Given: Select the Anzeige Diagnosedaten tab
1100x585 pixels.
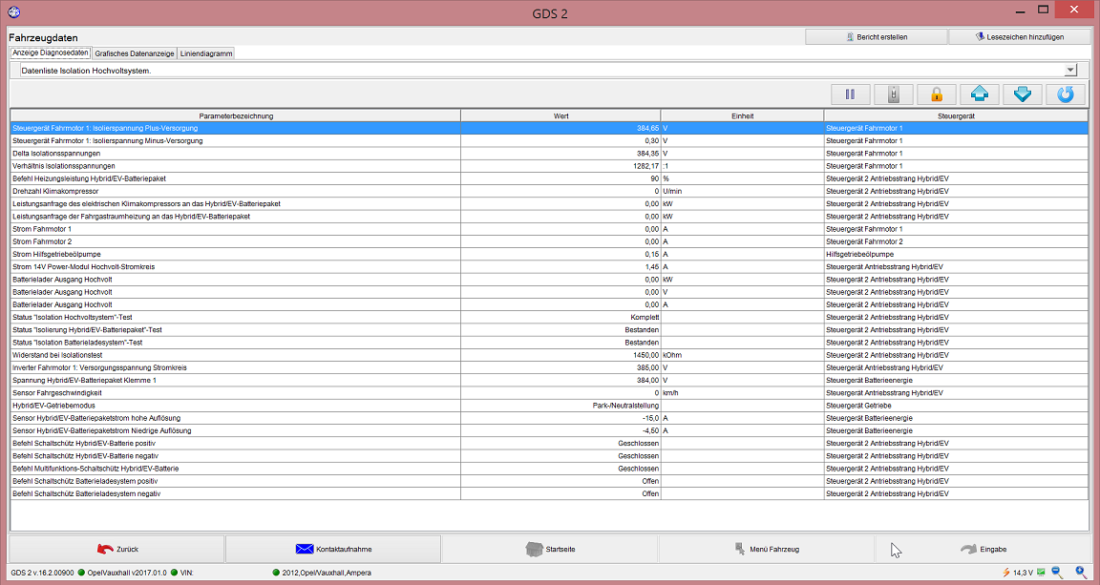Looking at the screenshot, I should coord(50,53).
